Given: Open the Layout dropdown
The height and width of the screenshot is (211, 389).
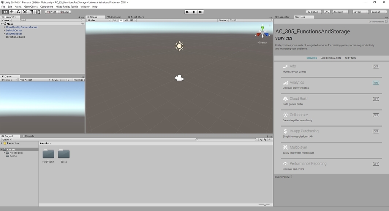Looking at the screenshot, I should pos(379,12).
